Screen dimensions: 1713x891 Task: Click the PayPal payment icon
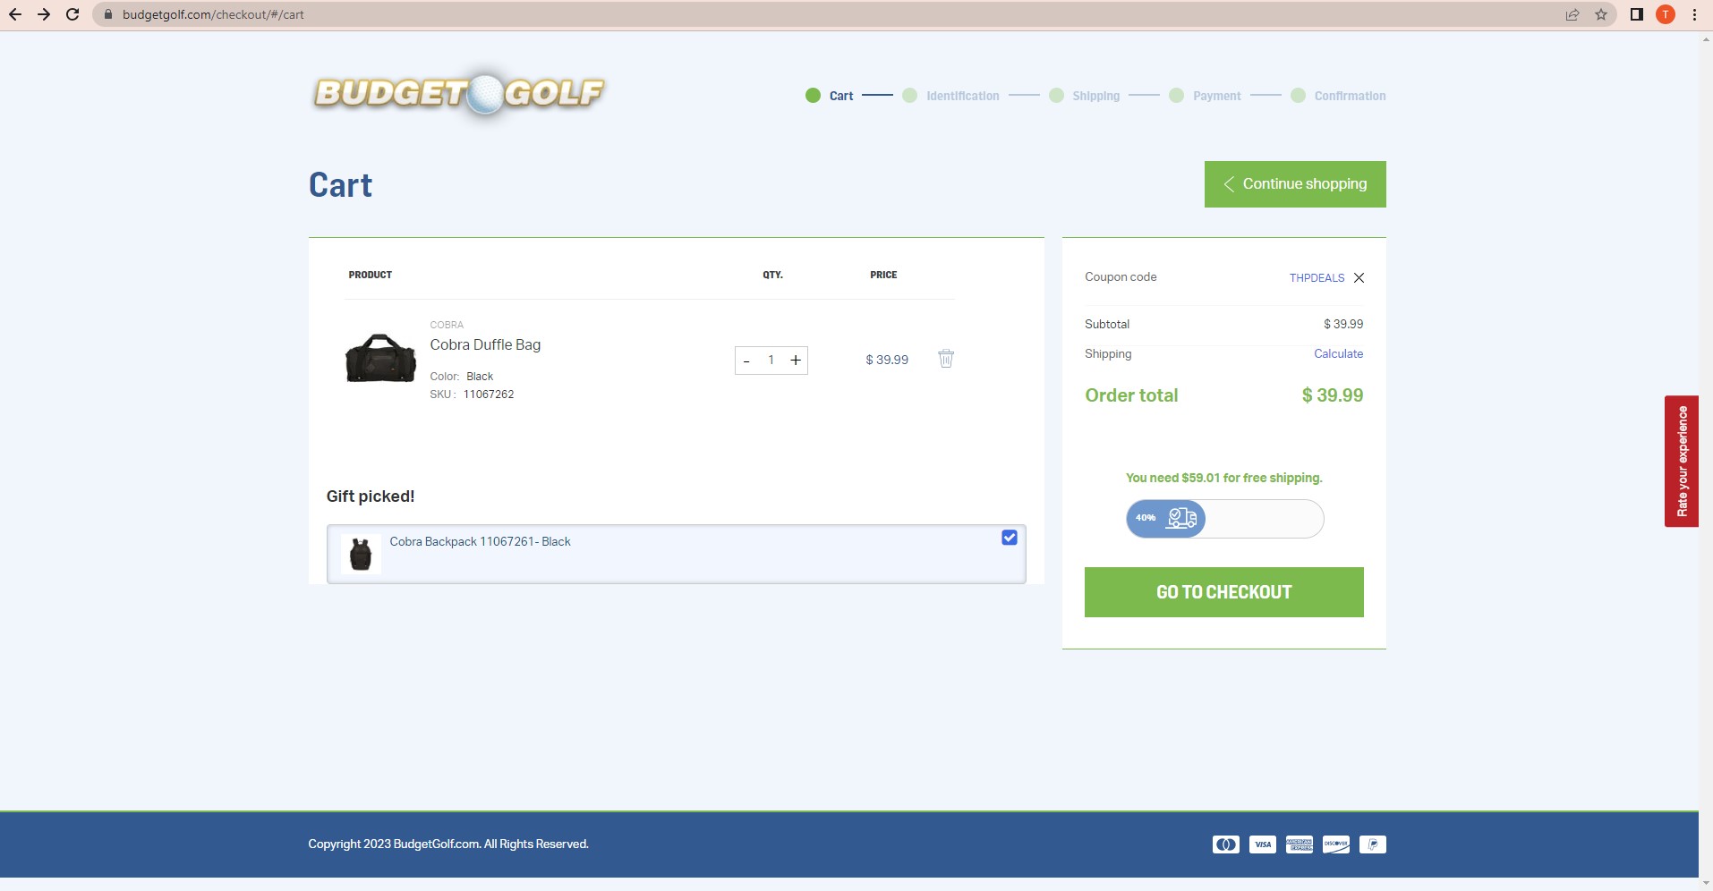1373,844
